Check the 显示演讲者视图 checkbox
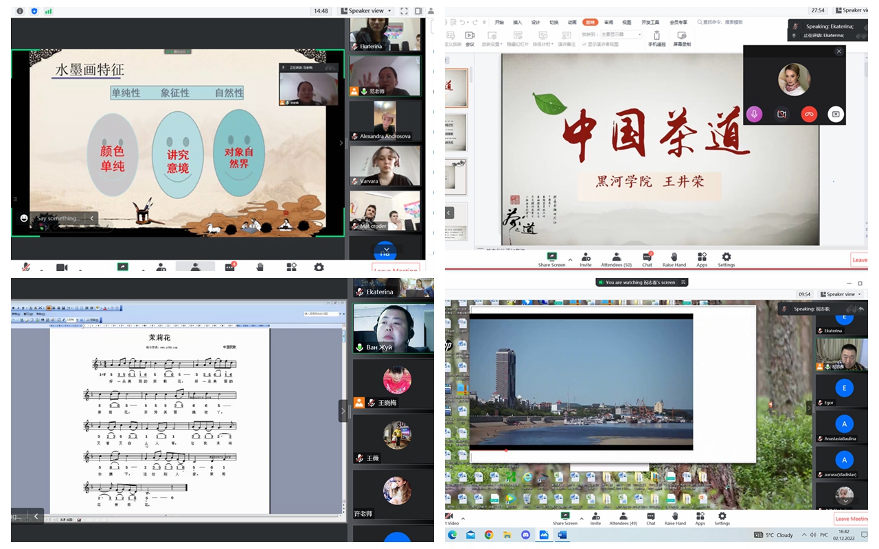 [x=584, y=44]
